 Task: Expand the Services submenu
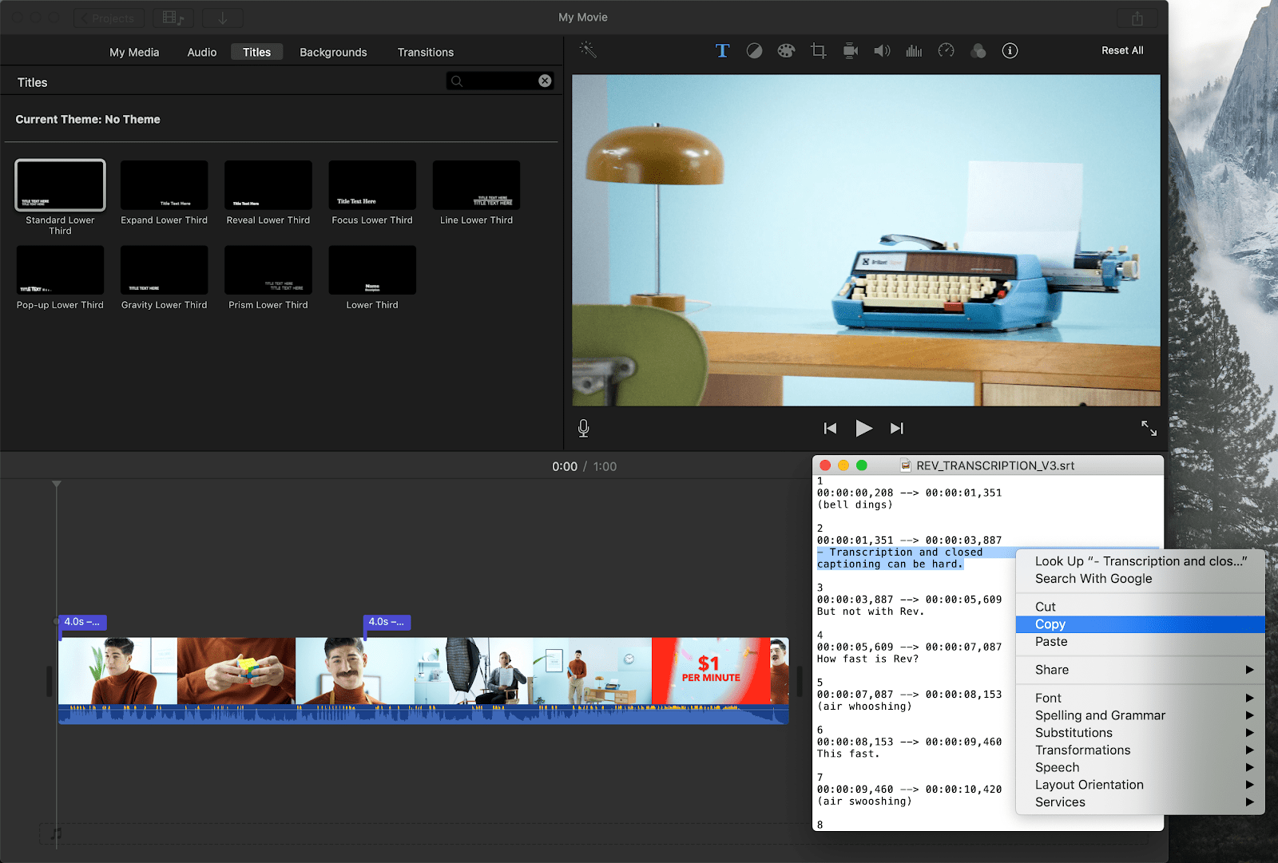click(1141, 802)
